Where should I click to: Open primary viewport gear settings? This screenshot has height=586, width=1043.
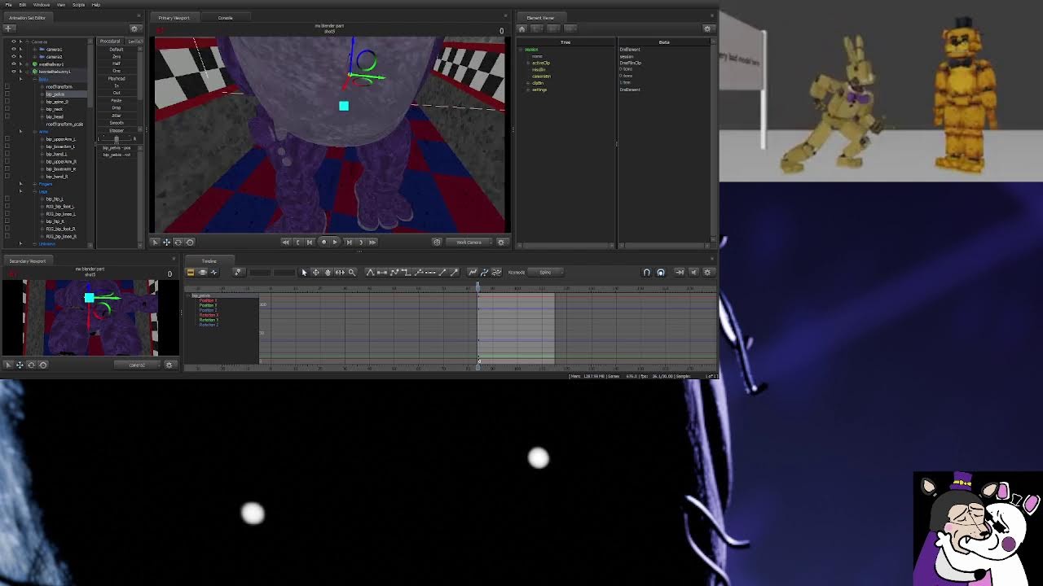point(501,242)
